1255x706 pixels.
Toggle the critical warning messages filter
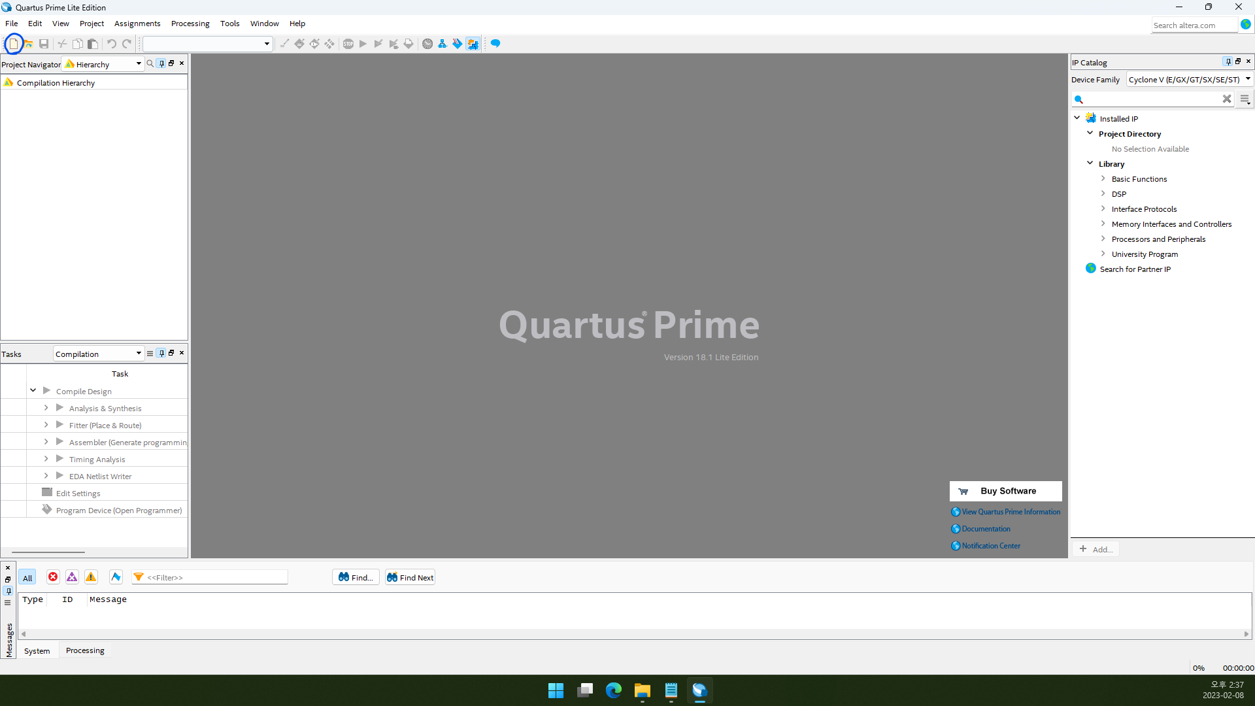coord(72,577)
